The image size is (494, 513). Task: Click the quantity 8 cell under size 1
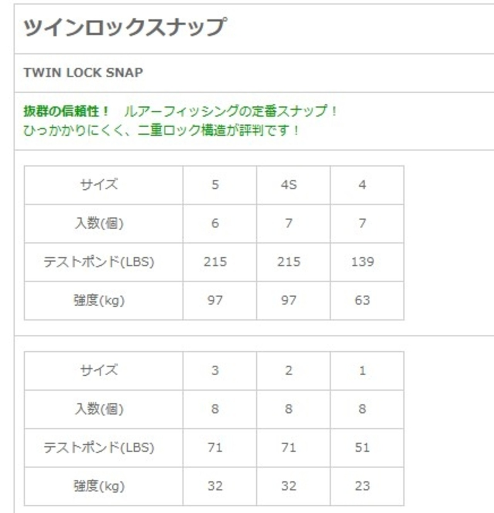[362, 409]
